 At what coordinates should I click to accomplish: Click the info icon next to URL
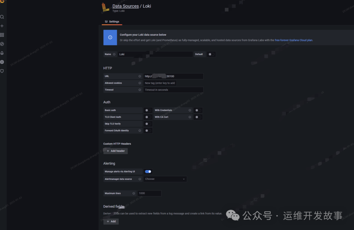(x=140, y=76)
